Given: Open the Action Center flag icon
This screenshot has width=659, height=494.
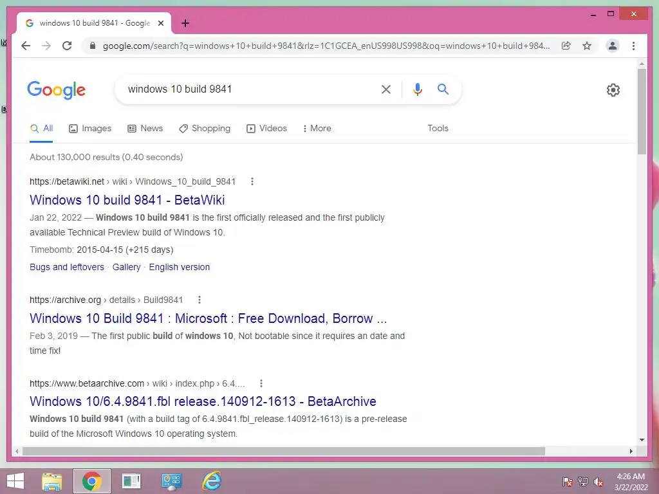Looking at the screenshot, I should [x=568, y=481].
